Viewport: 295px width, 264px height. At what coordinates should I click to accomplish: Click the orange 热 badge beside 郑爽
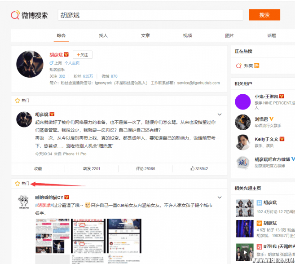(x=256, y=66)
